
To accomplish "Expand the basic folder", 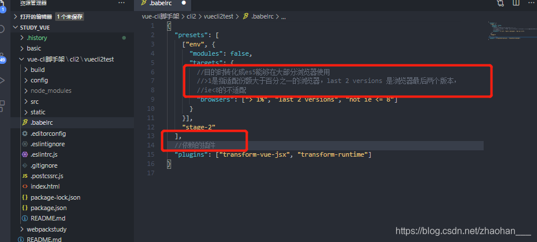I will pos(22,48).
